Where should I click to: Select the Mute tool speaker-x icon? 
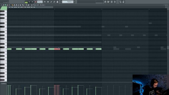21,5
